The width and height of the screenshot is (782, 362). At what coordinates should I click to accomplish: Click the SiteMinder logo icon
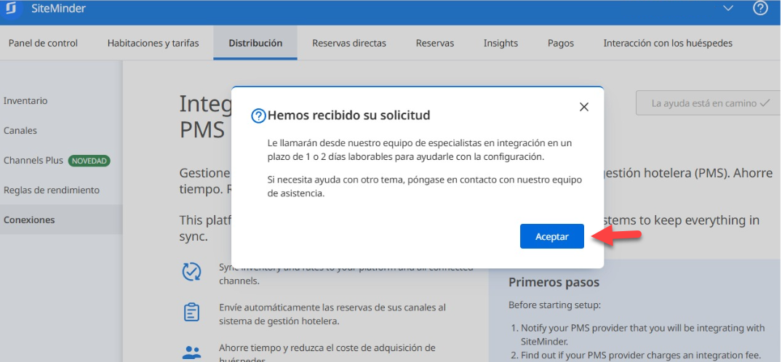(x=10, y=9)
